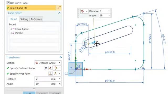The image size is (168, 94).
Task: Enable the Equal Radius checkbox
Action: (x=11, y=29)
